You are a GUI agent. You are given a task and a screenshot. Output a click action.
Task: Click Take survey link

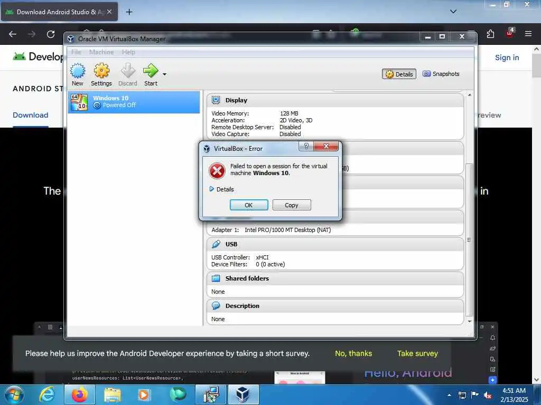click(x=417, y=353)
